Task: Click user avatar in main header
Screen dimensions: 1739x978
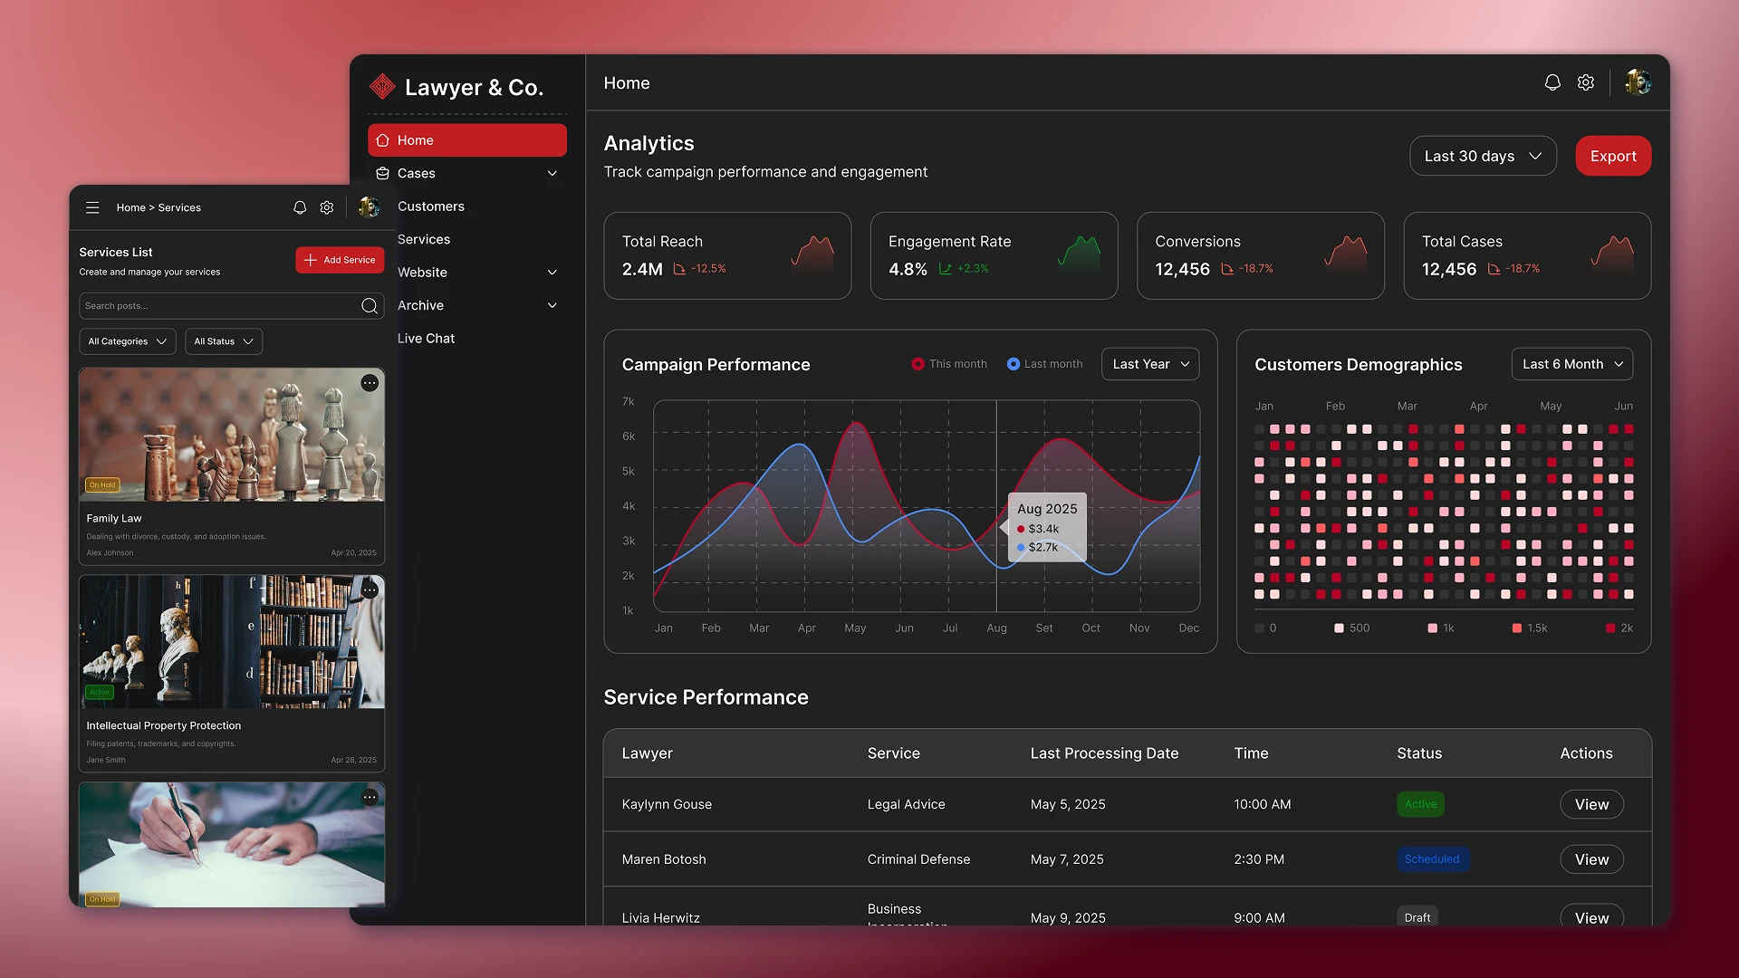Action: (1638, 82)
